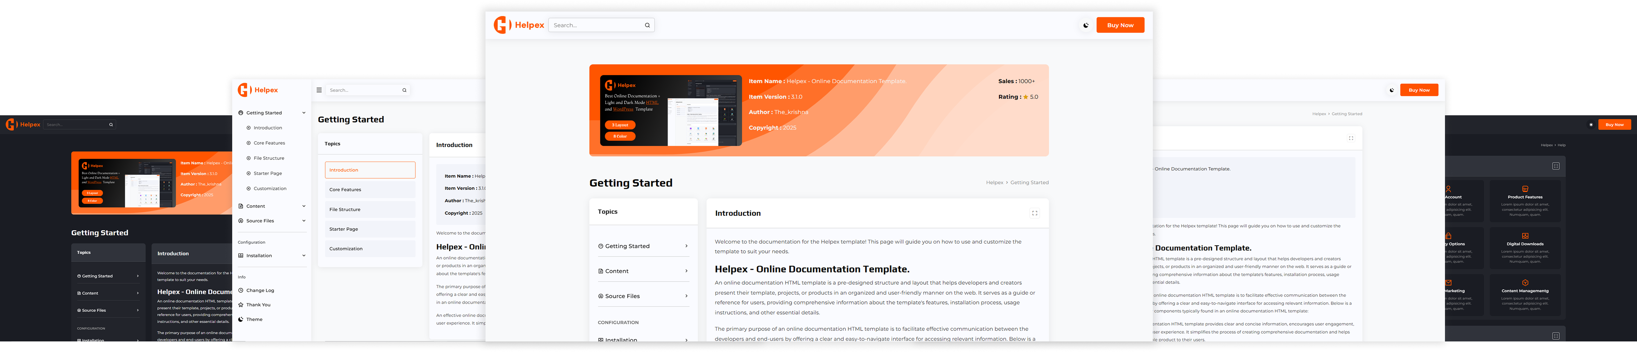This screenshot has height=353, width=1637.
Task: Select Core Features in sidebar-window Topics card
Action: click(370, 190)
